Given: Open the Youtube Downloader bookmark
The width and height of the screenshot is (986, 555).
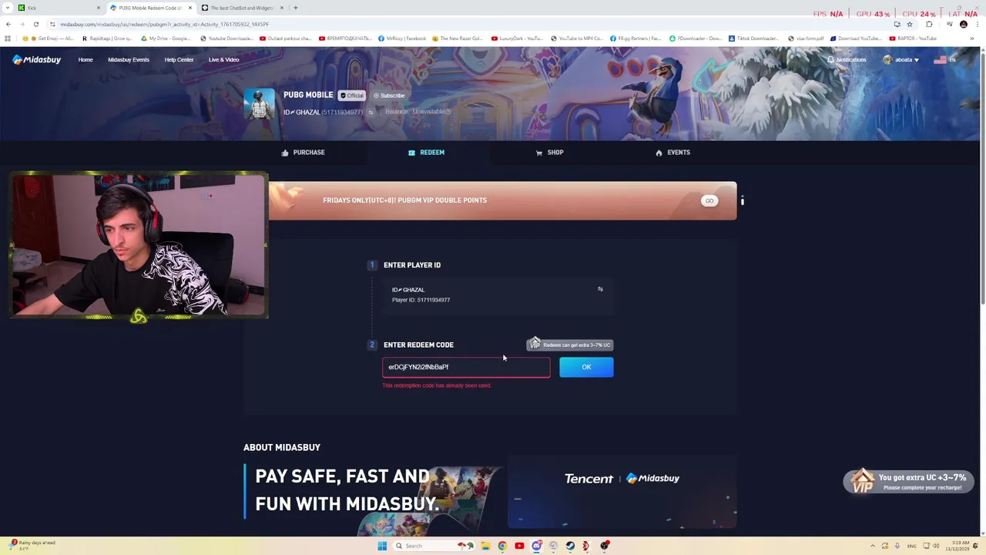Looking at the screenshot, I should (x=226, y=39).
